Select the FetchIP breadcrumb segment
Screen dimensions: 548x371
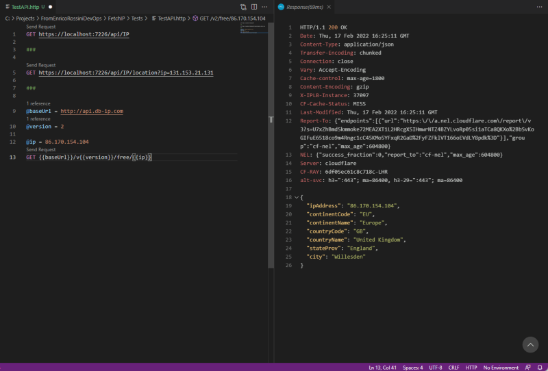click(x=116, y=18)
